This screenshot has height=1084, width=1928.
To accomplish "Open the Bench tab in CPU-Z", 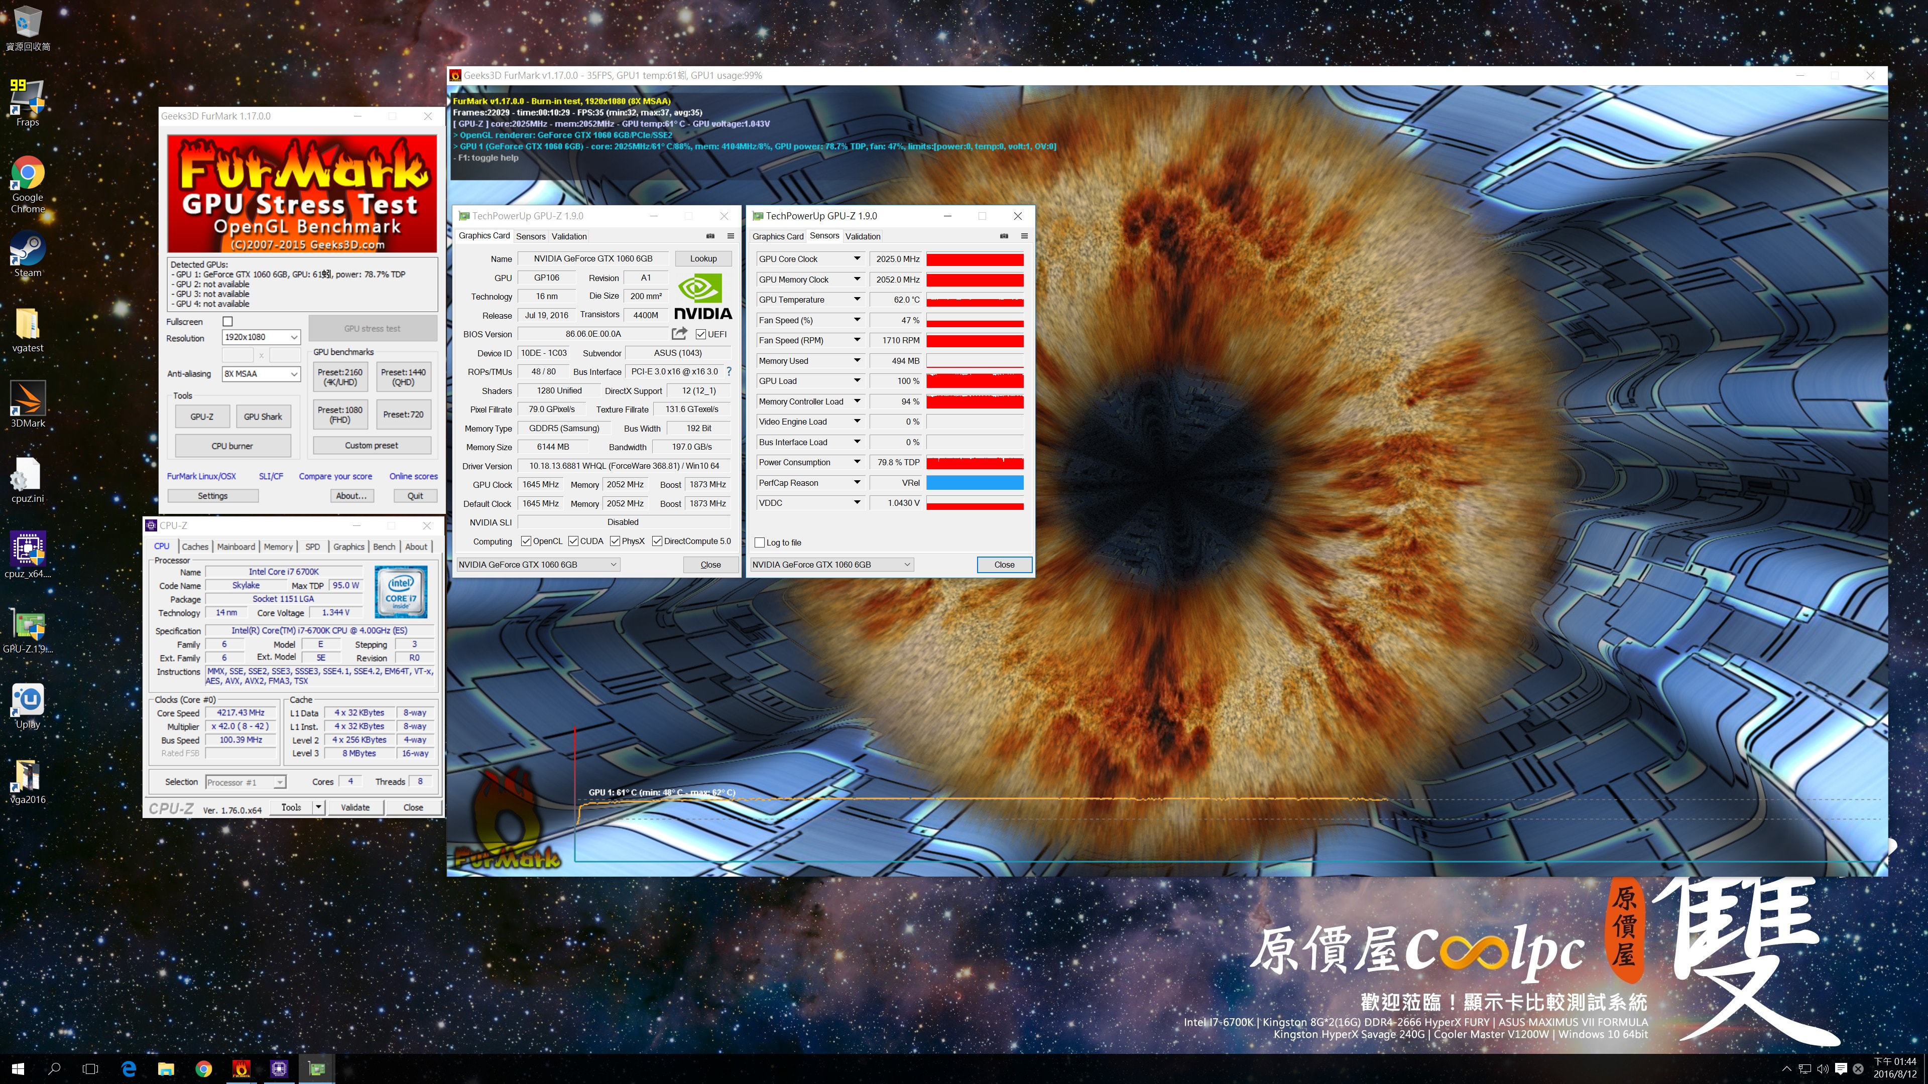I will pos(384,547).
